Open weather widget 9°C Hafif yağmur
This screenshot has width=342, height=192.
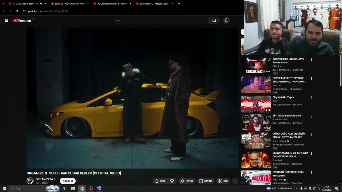tap(279, 189)
